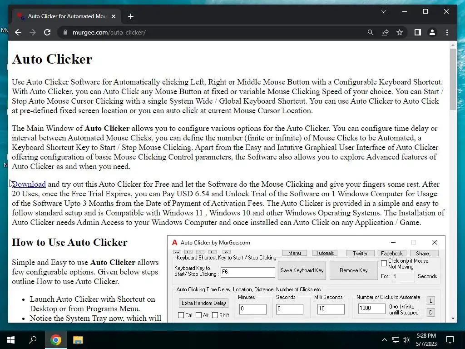This screenshot has height=349, width=465.
Task: Open Chrome's three-dot menu
Action: (447, 32)
